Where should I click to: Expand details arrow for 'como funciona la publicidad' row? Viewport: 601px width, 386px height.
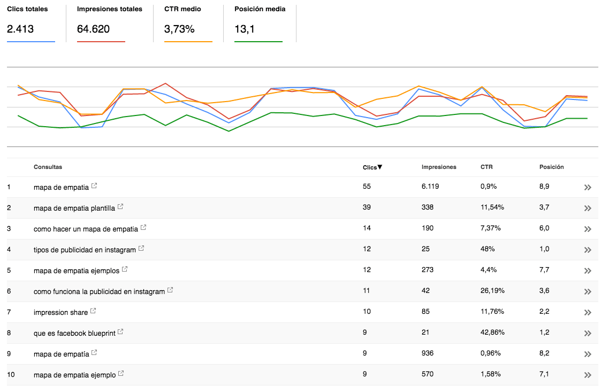(588, 291)
